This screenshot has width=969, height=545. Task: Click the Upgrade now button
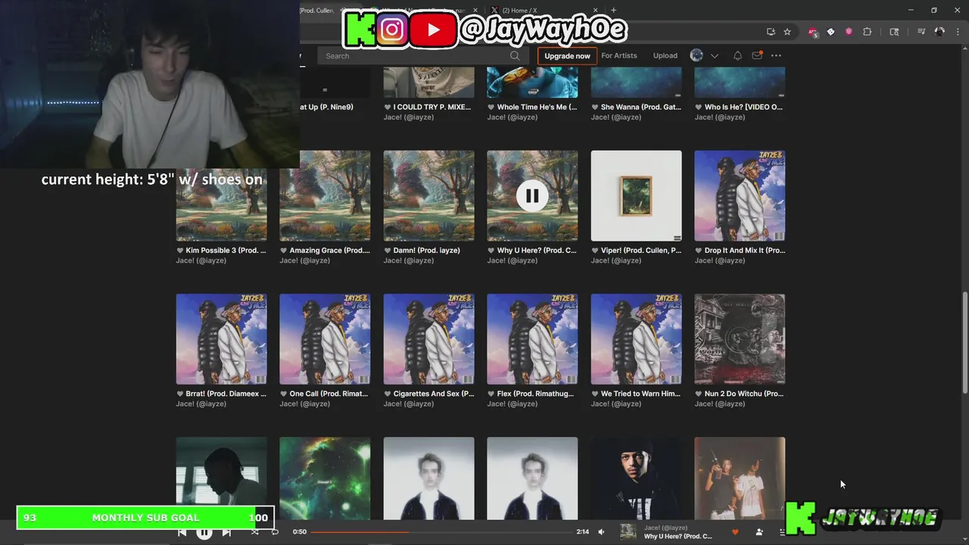[x=567, y=56]
